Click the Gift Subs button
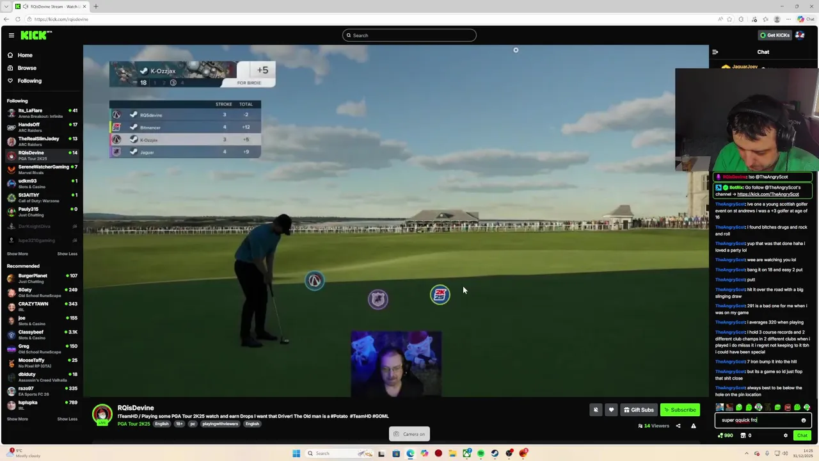819x461 pixels. point(639,410)
